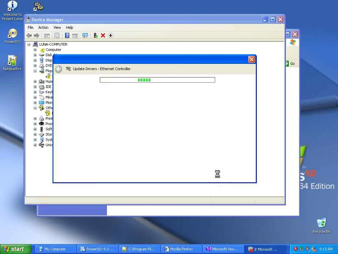Click the Forward arrow in Device Manager toolbar
Viewport: 338px width, 254px height.
37,35
